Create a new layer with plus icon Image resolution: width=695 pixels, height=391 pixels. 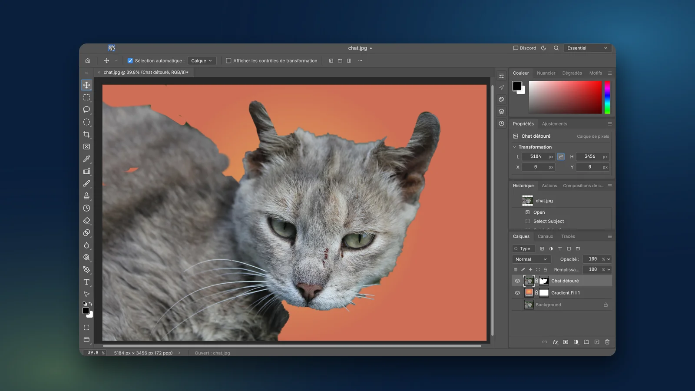tap(597, 342)
